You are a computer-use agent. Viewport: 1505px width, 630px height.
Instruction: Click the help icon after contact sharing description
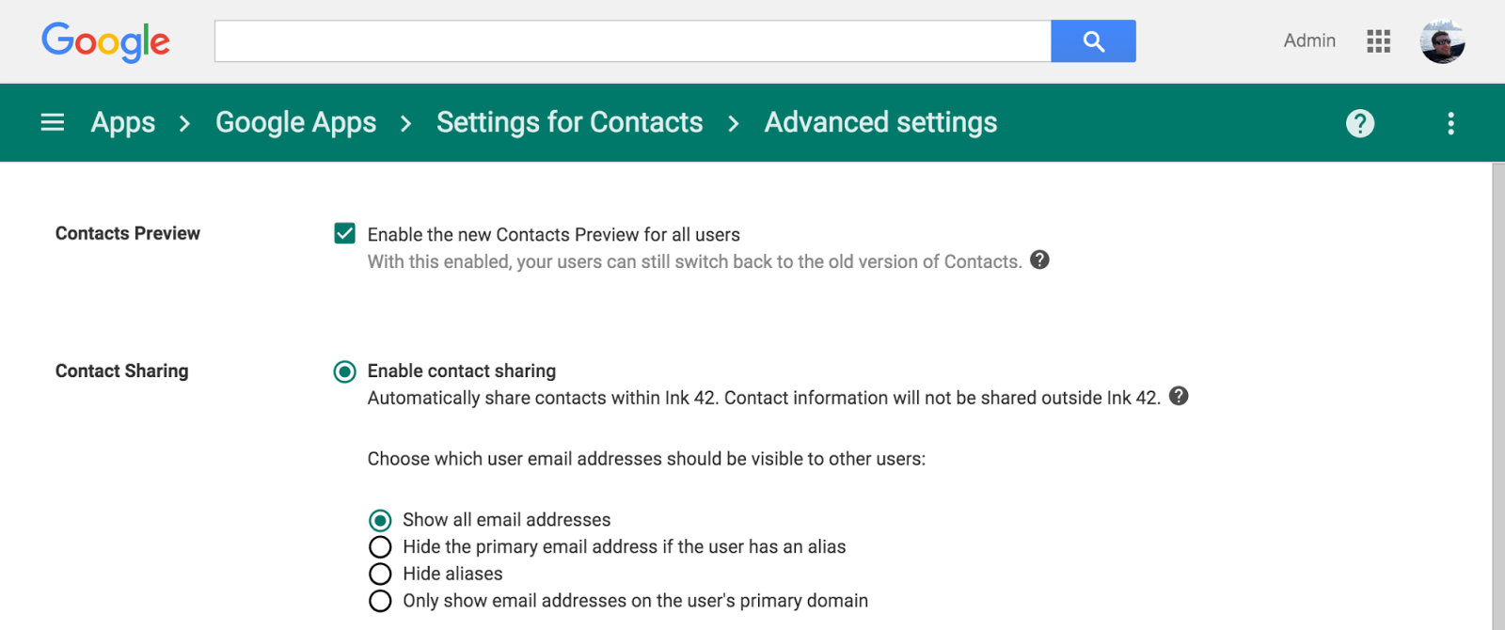(x=1179, y=396)
